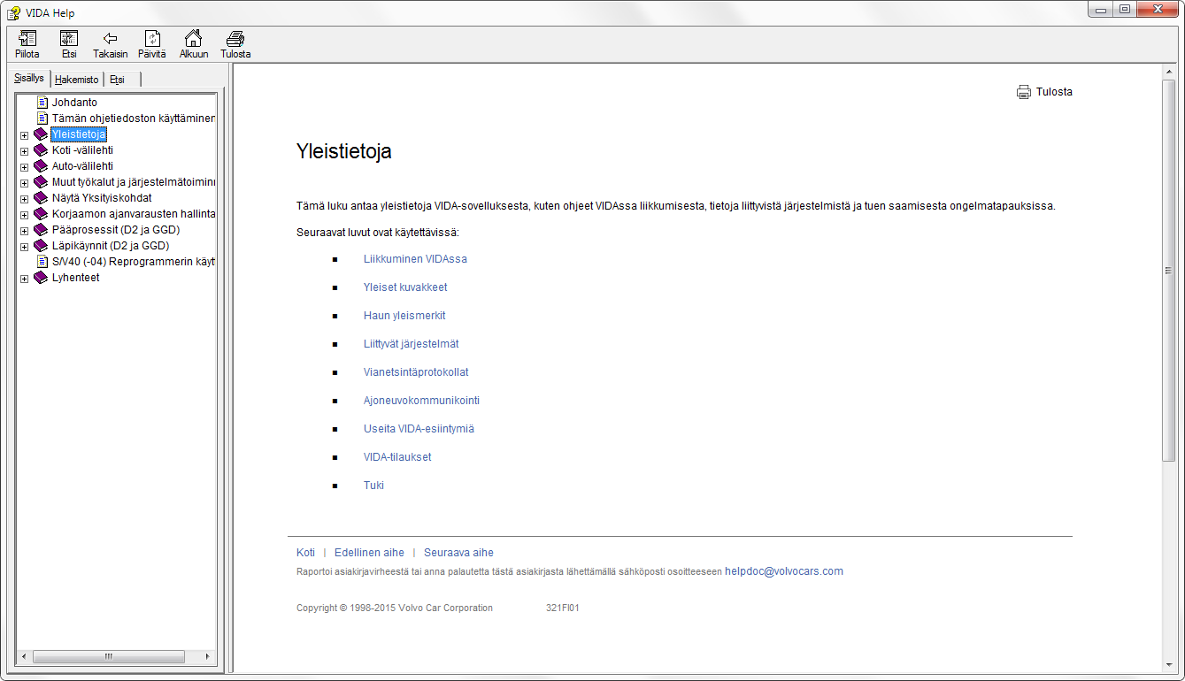
Task: Click the Auto-välilehti book icon
Action: [x=41, y=166]
